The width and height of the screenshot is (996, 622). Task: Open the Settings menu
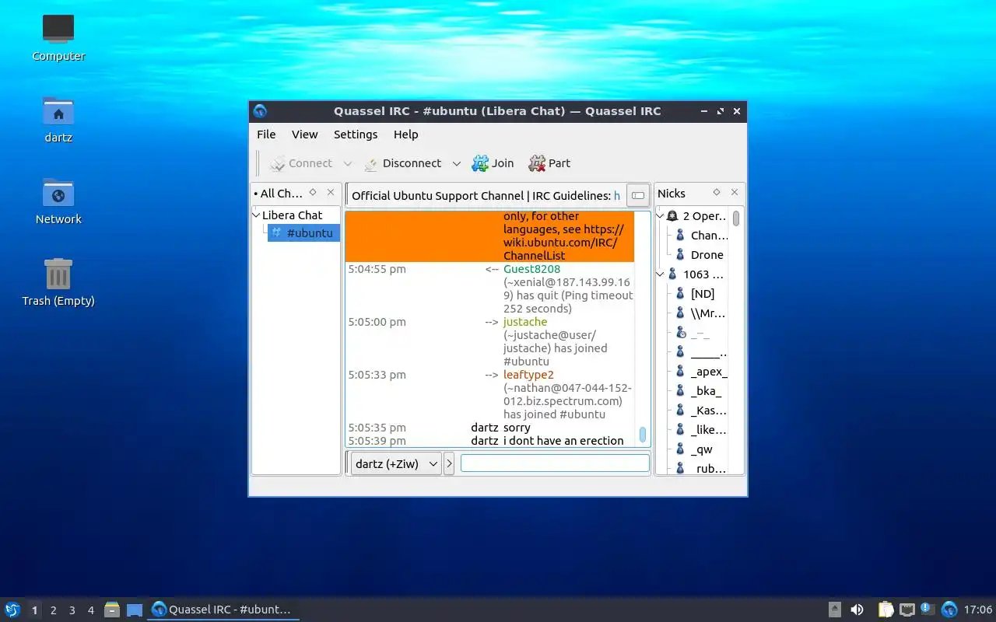coord(356,135)
